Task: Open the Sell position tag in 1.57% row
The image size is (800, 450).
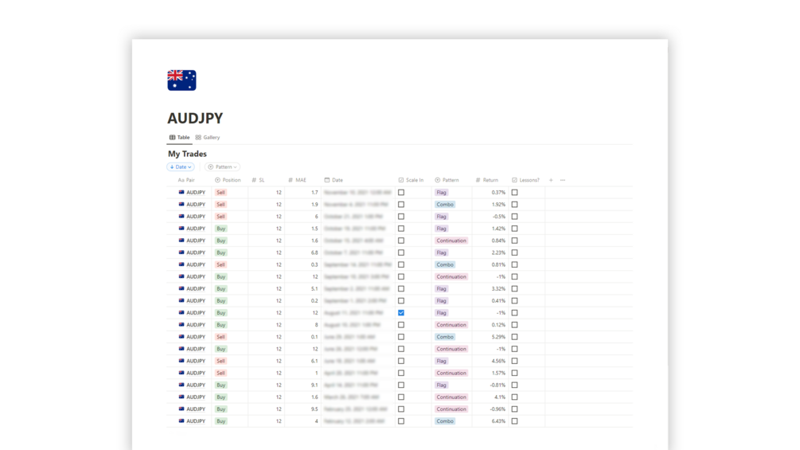Action: (x=220, y=373)
